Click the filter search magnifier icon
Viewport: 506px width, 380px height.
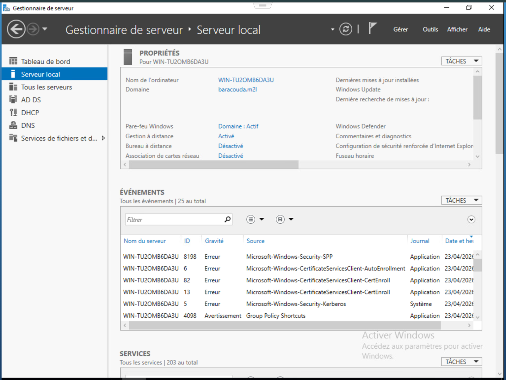click(227, 219)
